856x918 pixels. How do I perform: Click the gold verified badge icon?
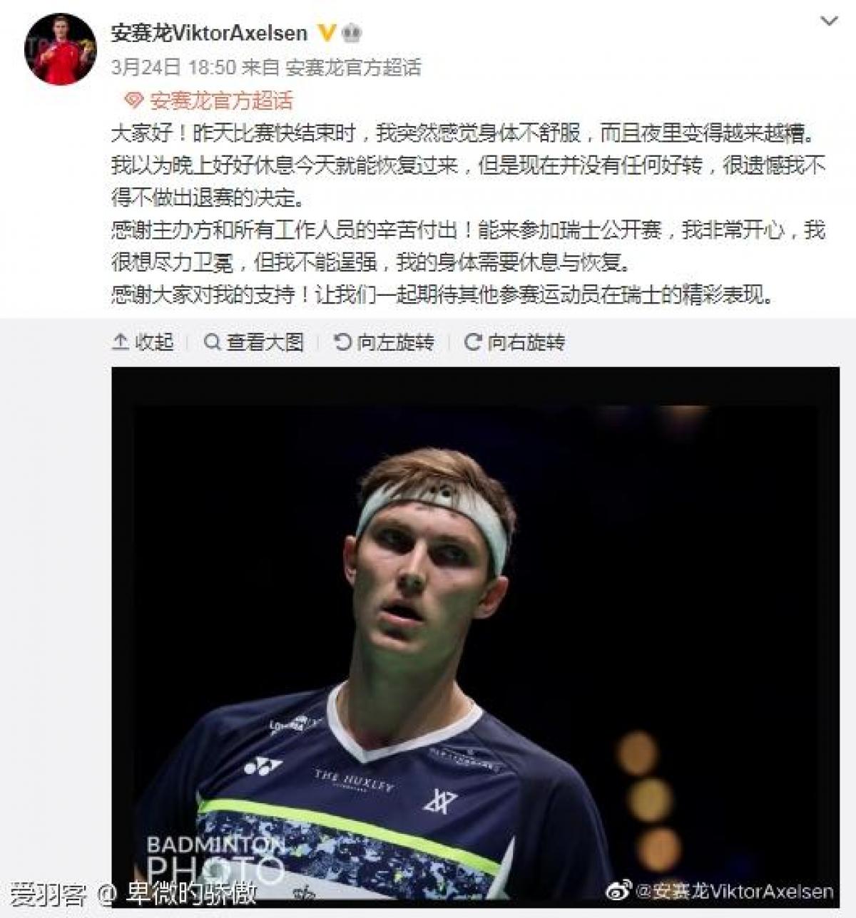pos(326,33)
